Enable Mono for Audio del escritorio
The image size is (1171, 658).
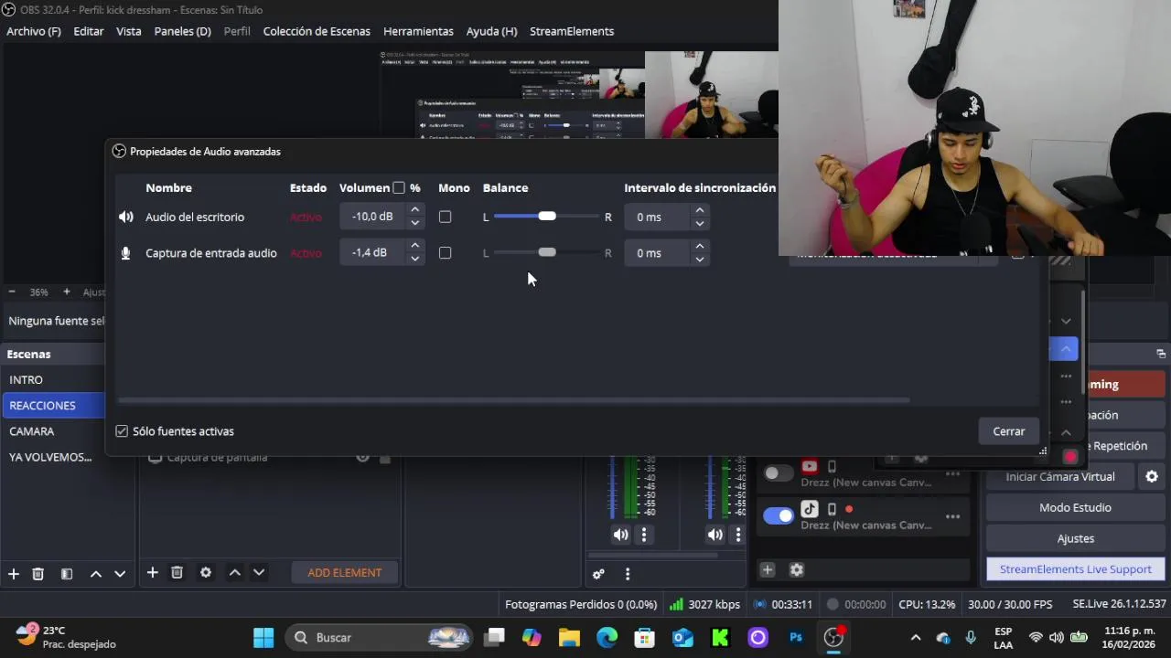[x=445, y=217]
